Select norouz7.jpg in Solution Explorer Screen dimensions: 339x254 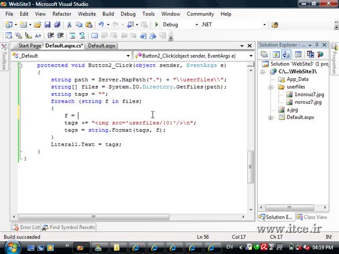308,102
